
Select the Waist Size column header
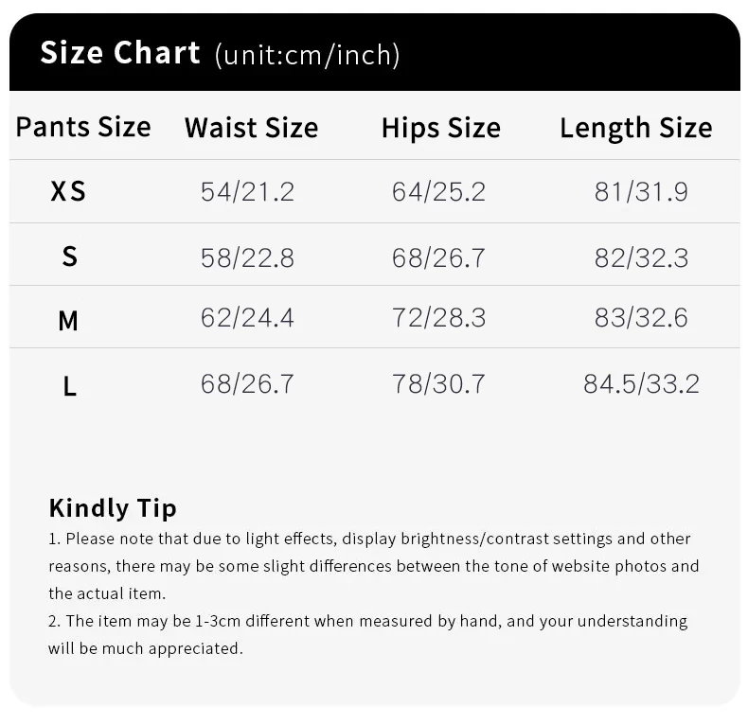[251, 128]
